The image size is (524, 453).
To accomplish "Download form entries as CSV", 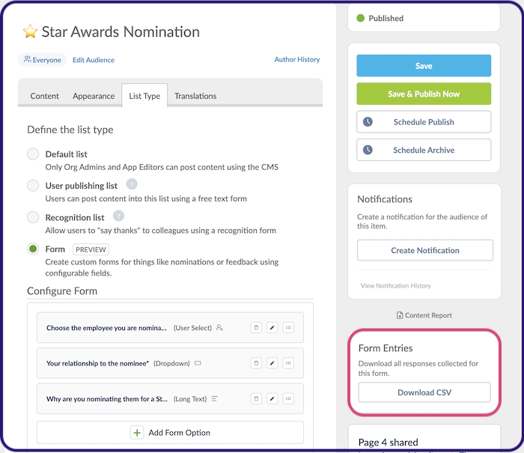I will coord(424,392).
